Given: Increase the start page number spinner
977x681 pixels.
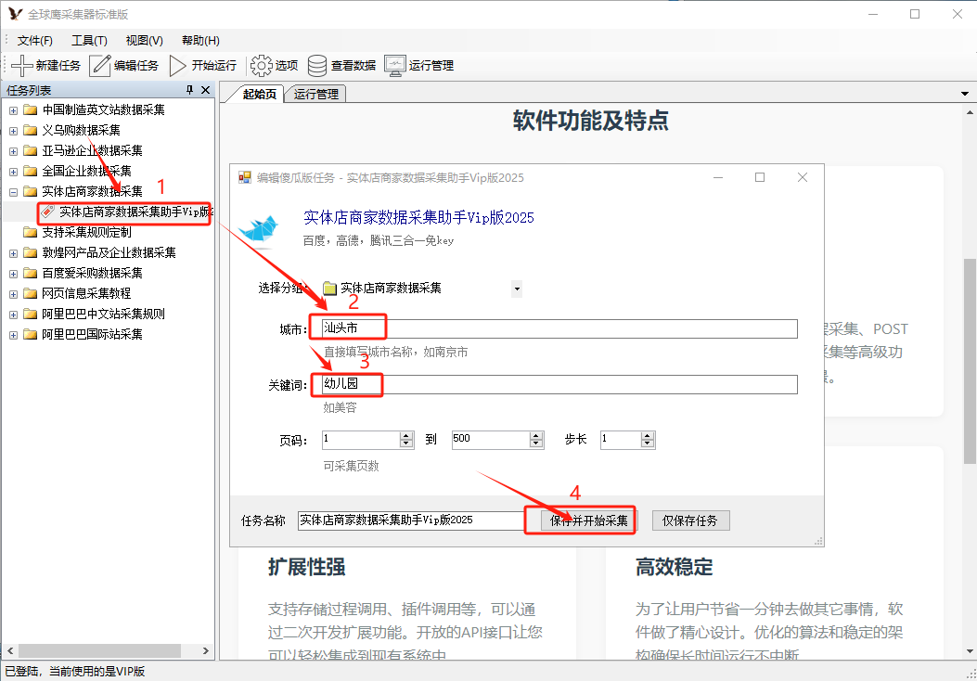Looking at the screenshot, I should coord(406,435).
